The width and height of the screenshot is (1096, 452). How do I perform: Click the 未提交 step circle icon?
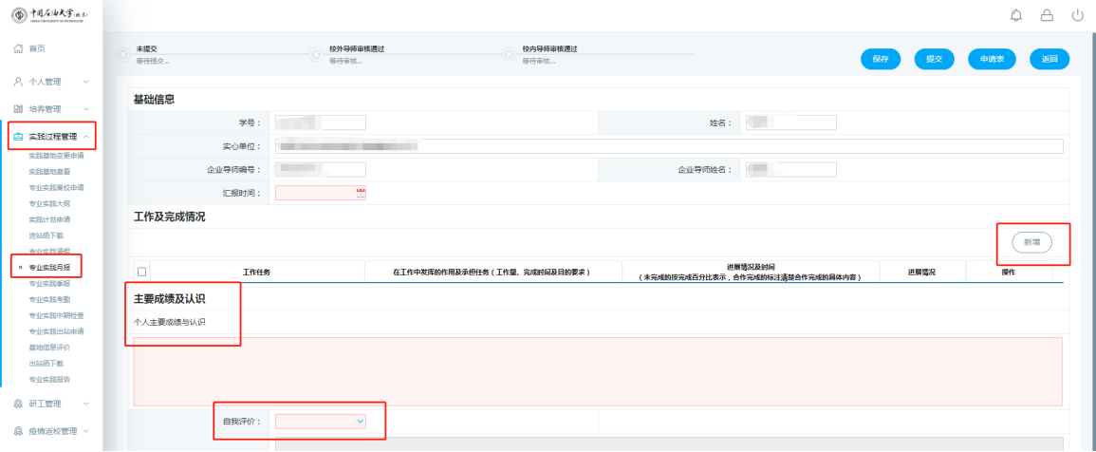pyautogui.click(x=122, y=54)
